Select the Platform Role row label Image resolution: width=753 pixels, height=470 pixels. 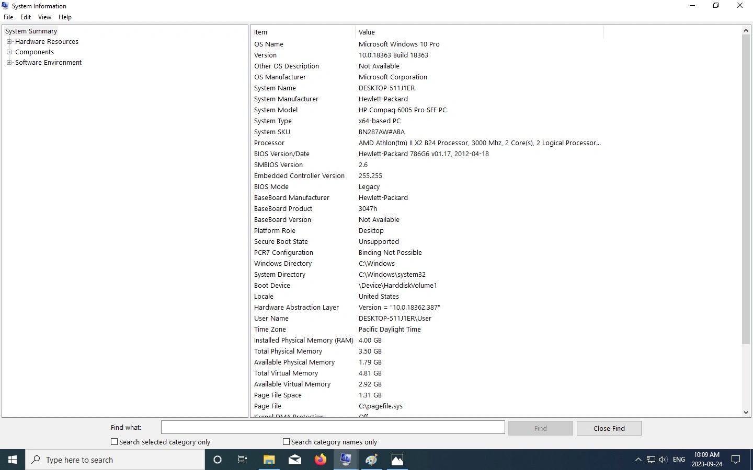point(275,231)
